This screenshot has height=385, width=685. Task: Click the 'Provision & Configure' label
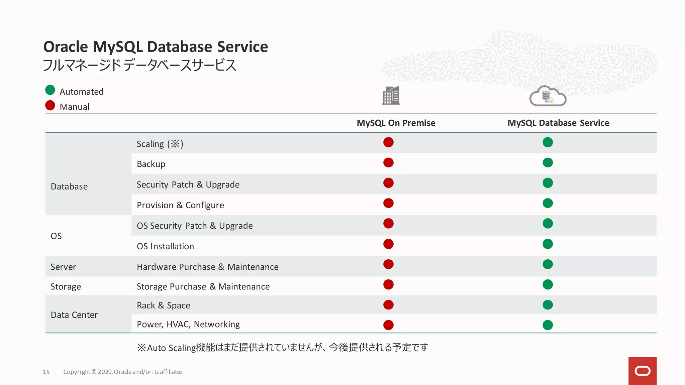(180, 205)
